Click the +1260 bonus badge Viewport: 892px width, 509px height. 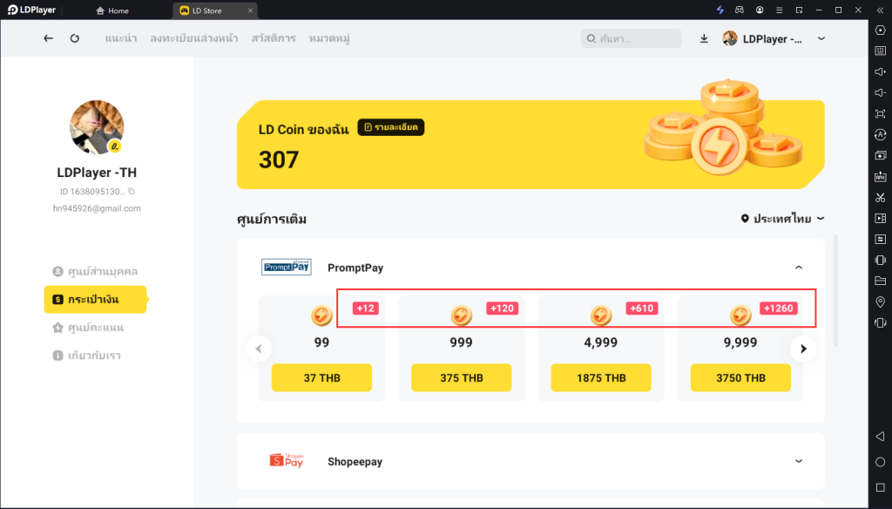click(778, 308)
